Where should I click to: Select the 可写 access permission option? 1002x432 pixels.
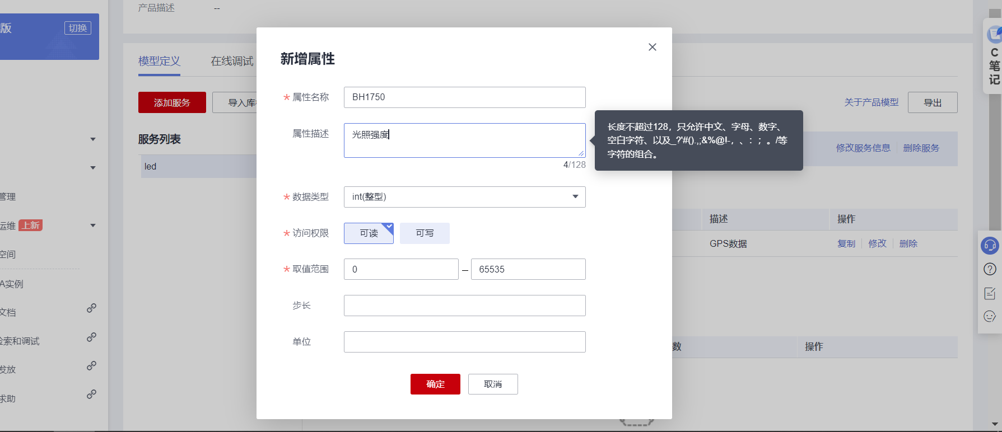point(425,233)
